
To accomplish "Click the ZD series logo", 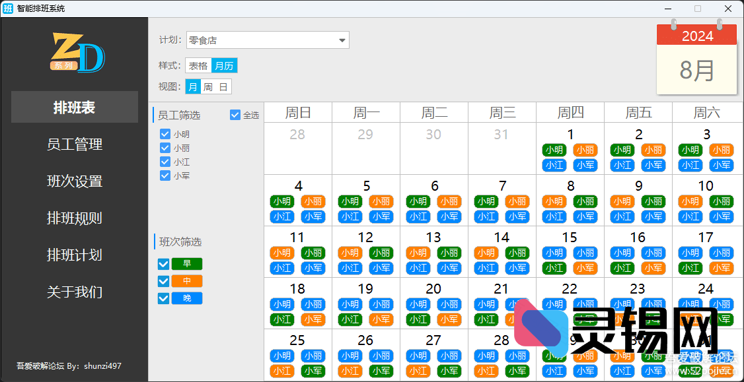I will coord(77,52).
